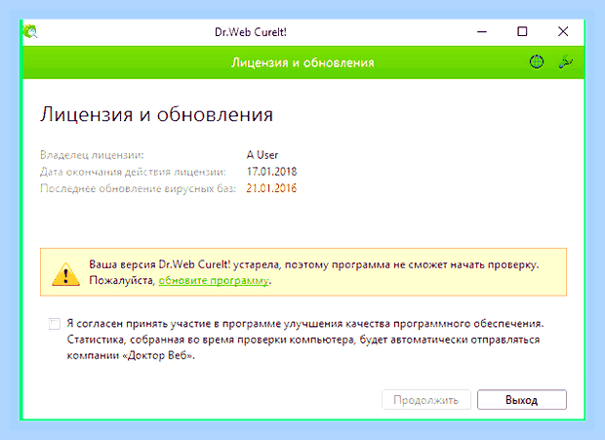The height and width of the screenshot is (440, 605).
Task: Click the globe language icon
Action: 537,61
